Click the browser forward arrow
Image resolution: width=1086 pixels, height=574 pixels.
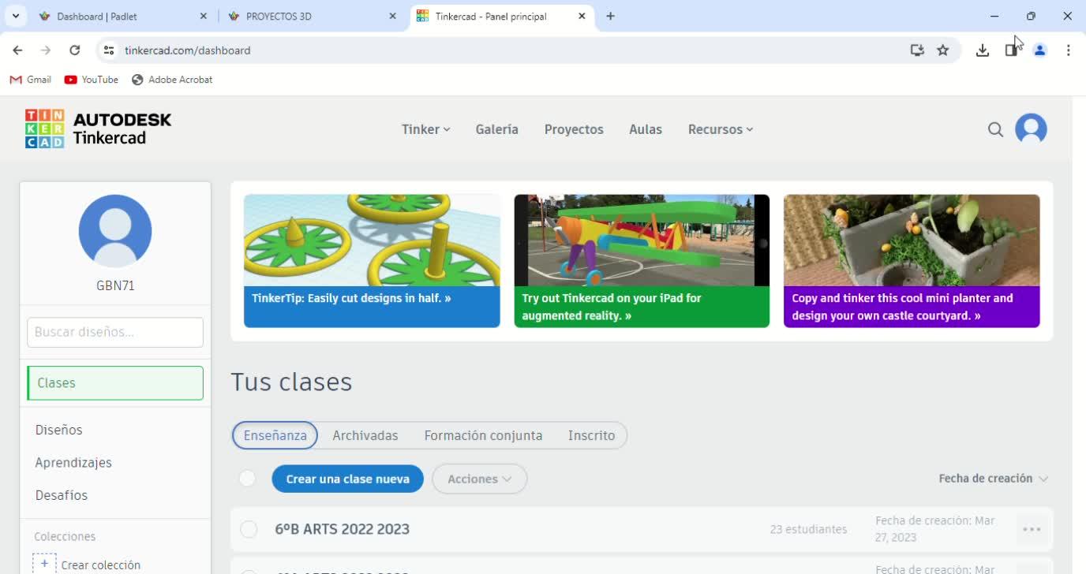coord(46,50)
